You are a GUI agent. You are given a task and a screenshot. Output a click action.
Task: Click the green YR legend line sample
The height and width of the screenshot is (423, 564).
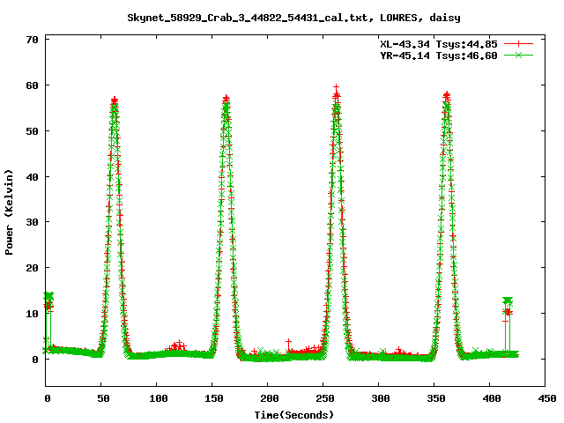[x=518, y=55]
